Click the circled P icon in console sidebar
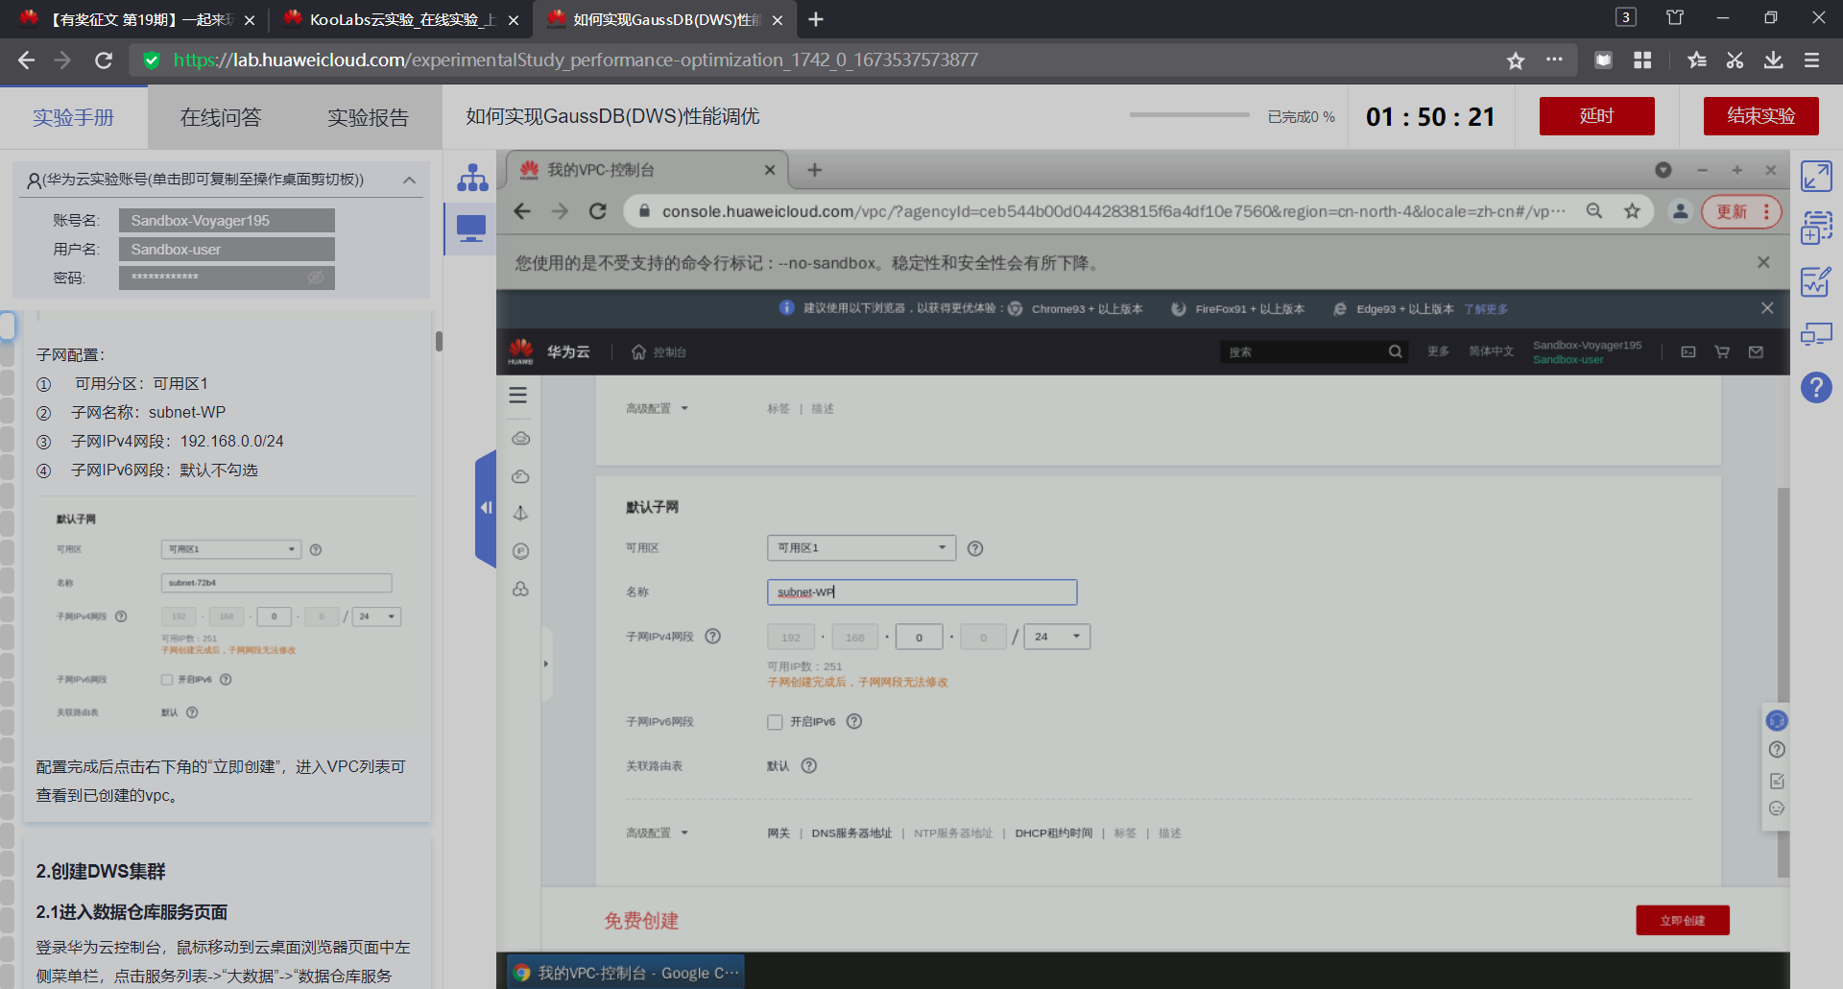1843x989 pixels. [x=521, y=551]
